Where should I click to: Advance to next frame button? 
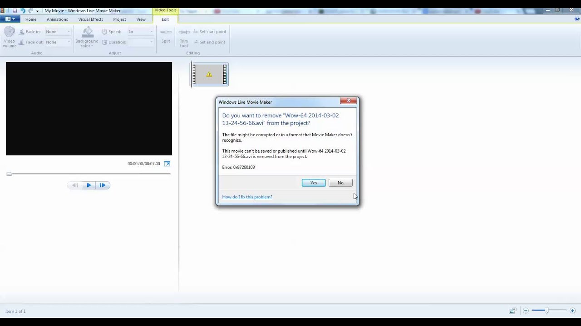click(x=103, y=185)
